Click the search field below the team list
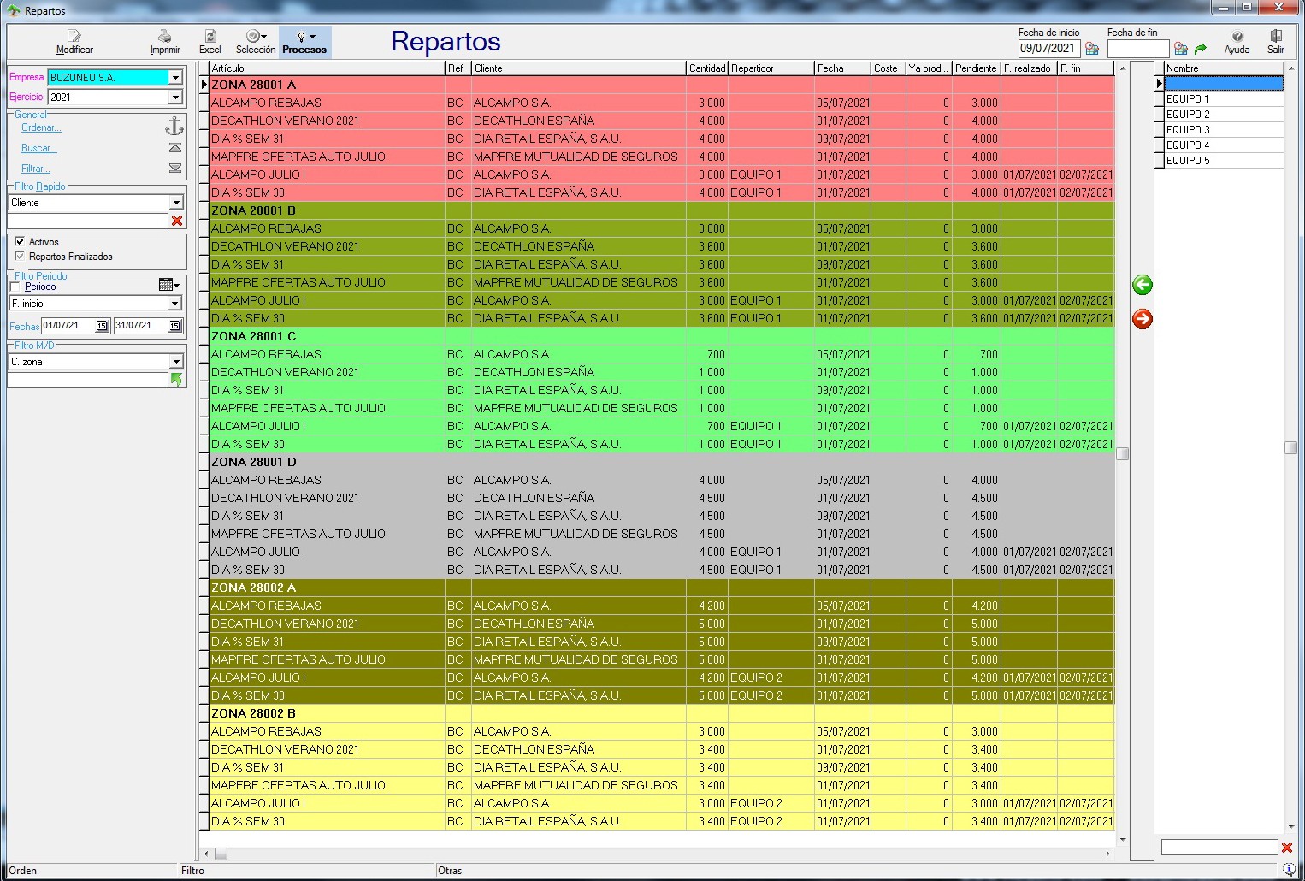 (1219, 848)
